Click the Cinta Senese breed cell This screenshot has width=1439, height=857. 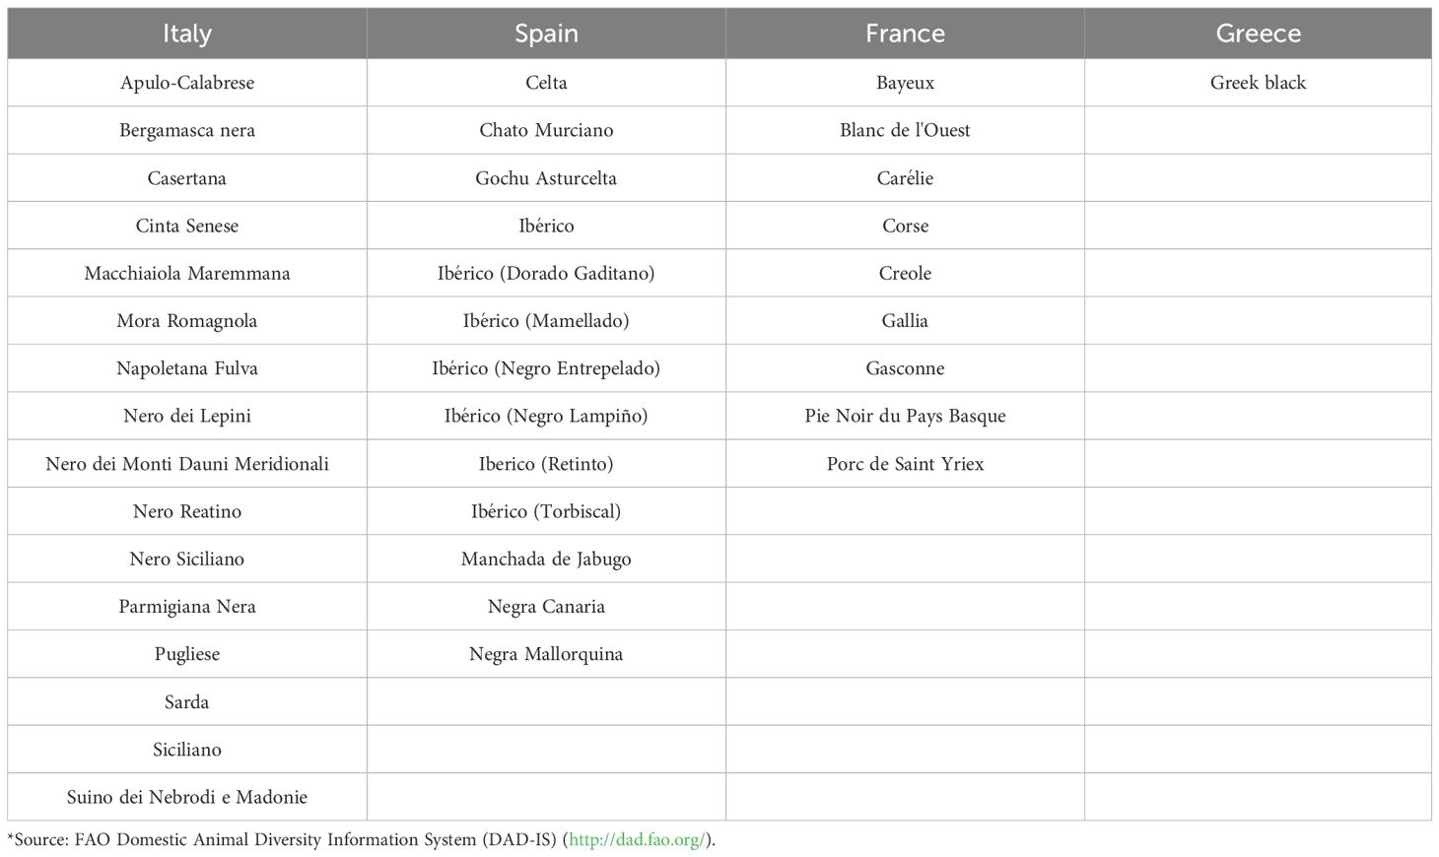click(x=187, y=226)
